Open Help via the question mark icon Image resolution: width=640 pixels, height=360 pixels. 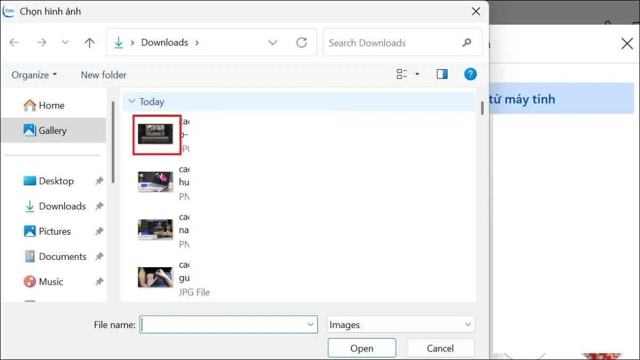tap(470, 74)
